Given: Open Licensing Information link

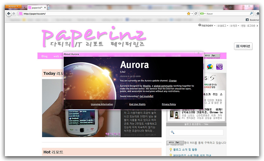Looking at the screenshot, I should pyautogui.click(x=102, y=104).
